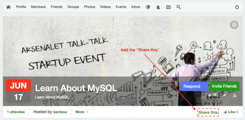Open the friend requests icon
Image resolution: width=245 pixels, height=120 pixels.
point(158,7)
